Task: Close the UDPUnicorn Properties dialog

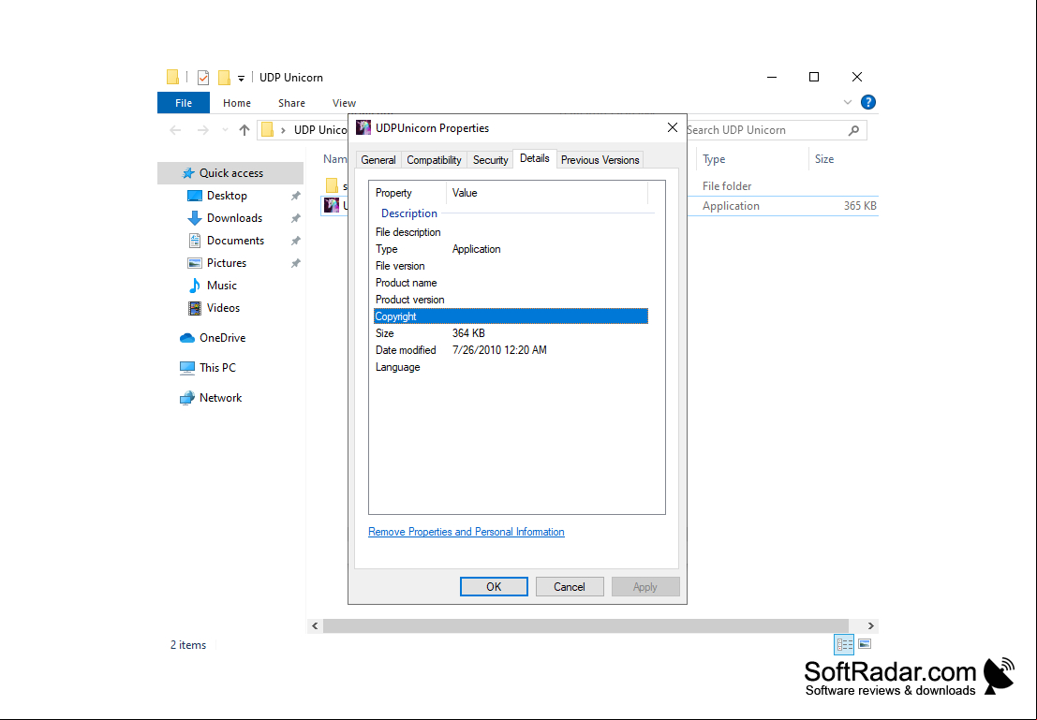Action: pos(672,127)
